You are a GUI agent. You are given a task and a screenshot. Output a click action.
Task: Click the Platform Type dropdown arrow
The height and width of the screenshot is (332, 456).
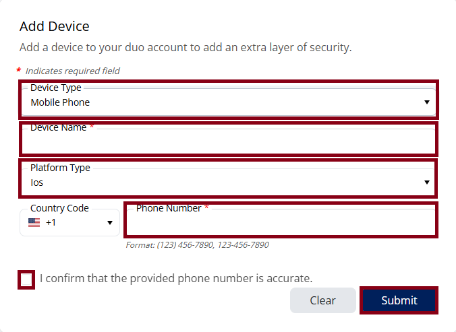tap(426, 182)
